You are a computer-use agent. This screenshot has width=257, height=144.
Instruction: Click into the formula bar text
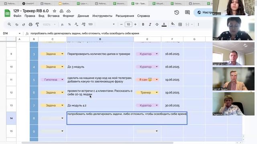click(85, 33)
